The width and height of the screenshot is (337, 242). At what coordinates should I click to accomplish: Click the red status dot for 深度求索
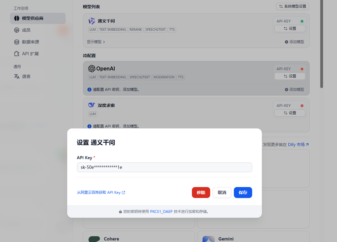click(x=302, y=106)
